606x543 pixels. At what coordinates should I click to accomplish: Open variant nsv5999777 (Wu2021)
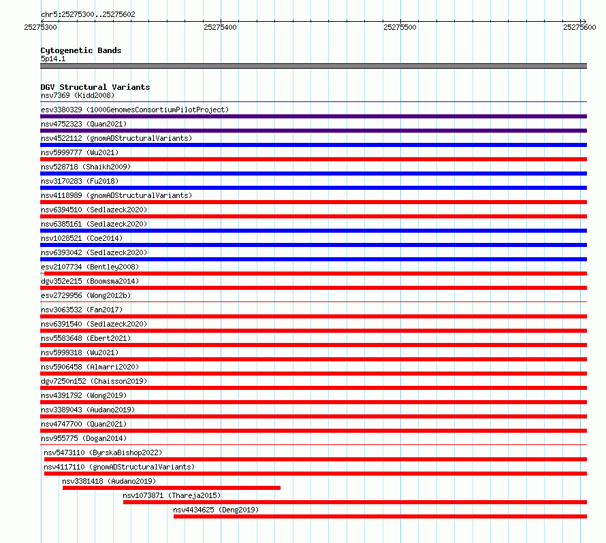80,152
